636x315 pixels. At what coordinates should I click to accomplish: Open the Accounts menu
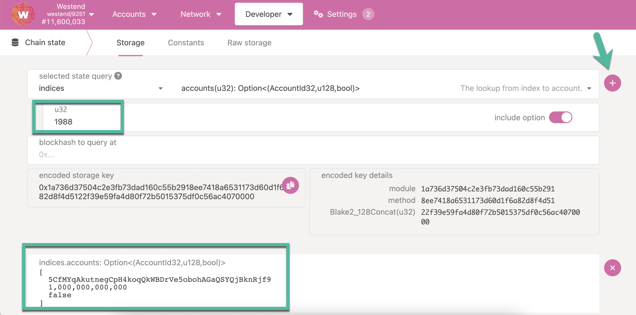[134, 14]
